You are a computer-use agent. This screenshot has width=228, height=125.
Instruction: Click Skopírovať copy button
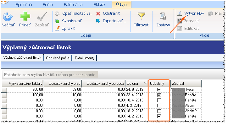click(69, 21)
